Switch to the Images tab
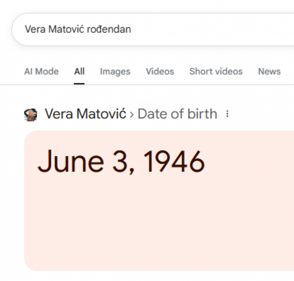The height and width of the screenshot is (281, 294). [115, 72]
